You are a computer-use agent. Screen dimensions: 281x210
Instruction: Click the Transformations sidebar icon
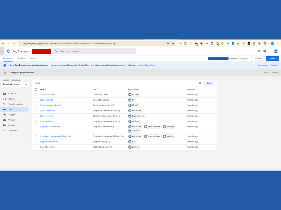coord(4,104)
